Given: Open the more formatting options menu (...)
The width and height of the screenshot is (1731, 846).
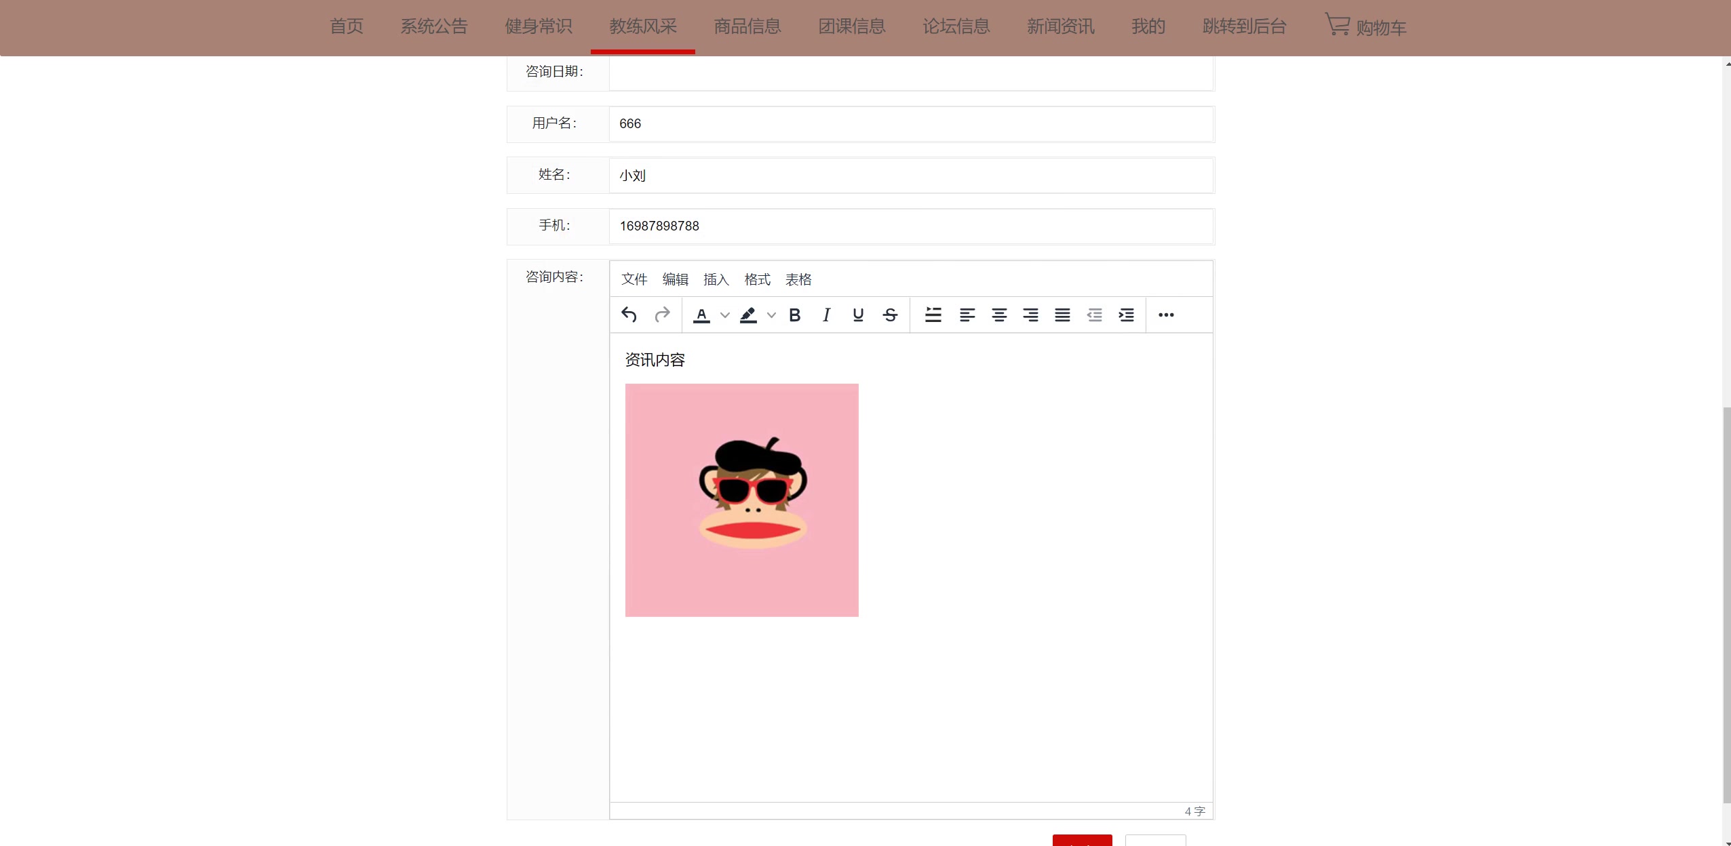Looking at the screenshot, I should pyautogui.click(x=1166, y=315).
